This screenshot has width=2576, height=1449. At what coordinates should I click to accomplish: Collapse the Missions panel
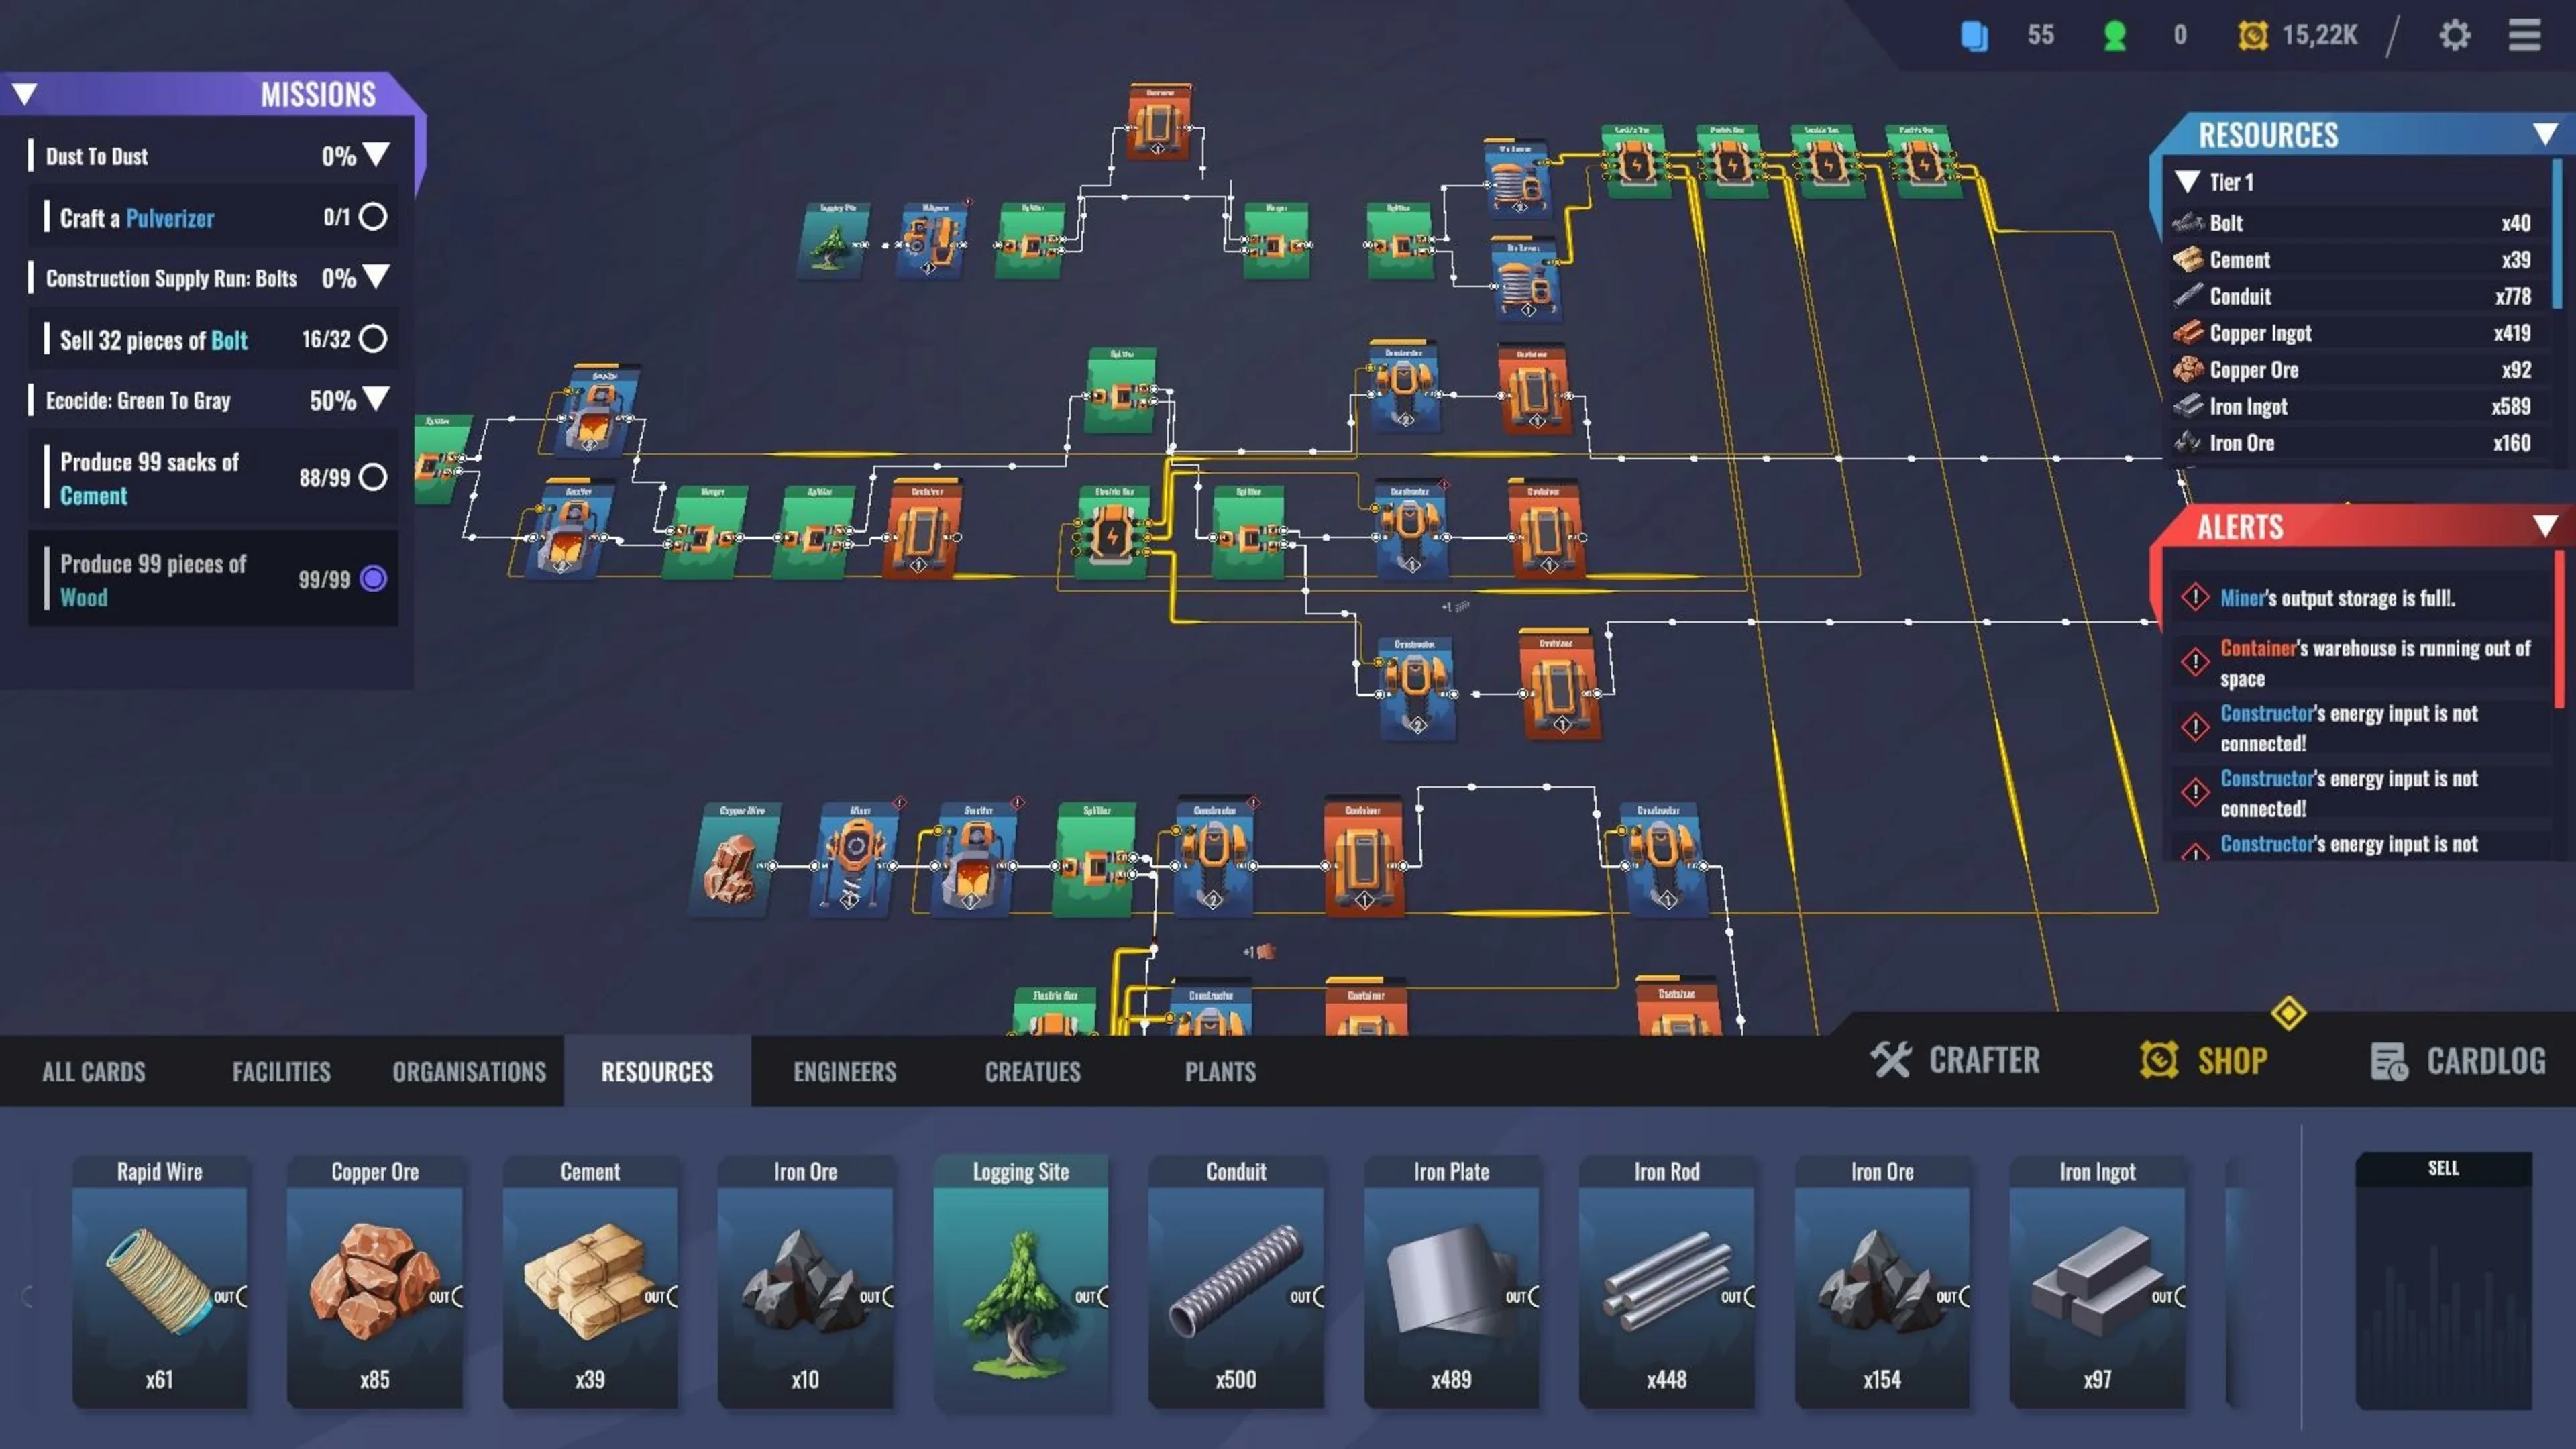coord(25,94)
